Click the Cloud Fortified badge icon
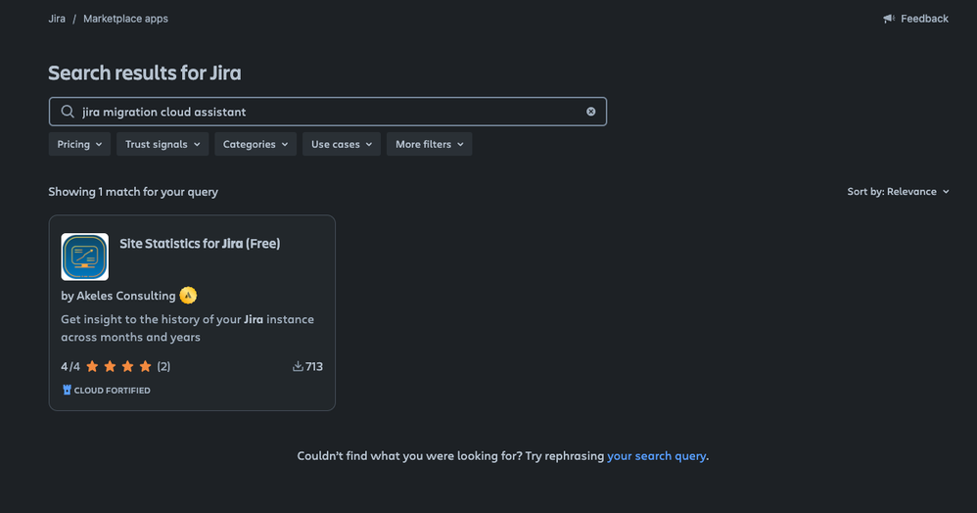Image resolution: width=977 pixels, height=513 pixels. click(67, 391)
